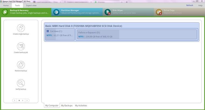Viewport: 205px width, 110px height.
Task: Click the Verify backup icon
Action: (x=21, y=83)
